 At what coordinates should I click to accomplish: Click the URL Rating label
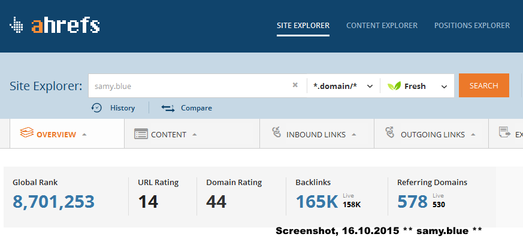[158, 183]
